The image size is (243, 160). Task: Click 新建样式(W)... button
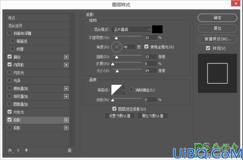point(218,39)
